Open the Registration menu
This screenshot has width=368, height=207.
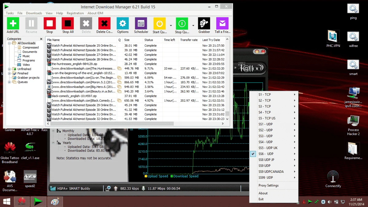(x=75, y=13)
